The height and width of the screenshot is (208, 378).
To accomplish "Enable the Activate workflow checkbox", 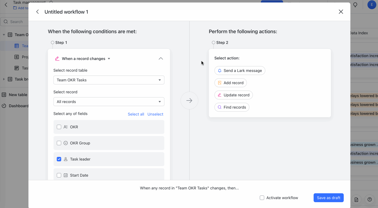I will (x=262, y=198).
